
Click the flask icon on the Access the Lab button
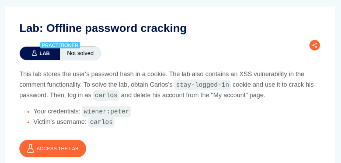[30, 148]
